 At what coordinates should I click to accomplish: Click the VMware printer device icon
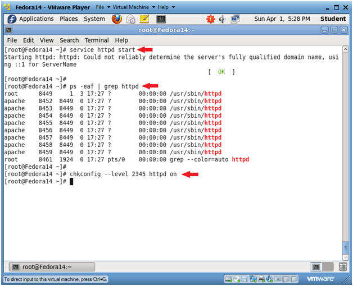click(x=261, y=279)
